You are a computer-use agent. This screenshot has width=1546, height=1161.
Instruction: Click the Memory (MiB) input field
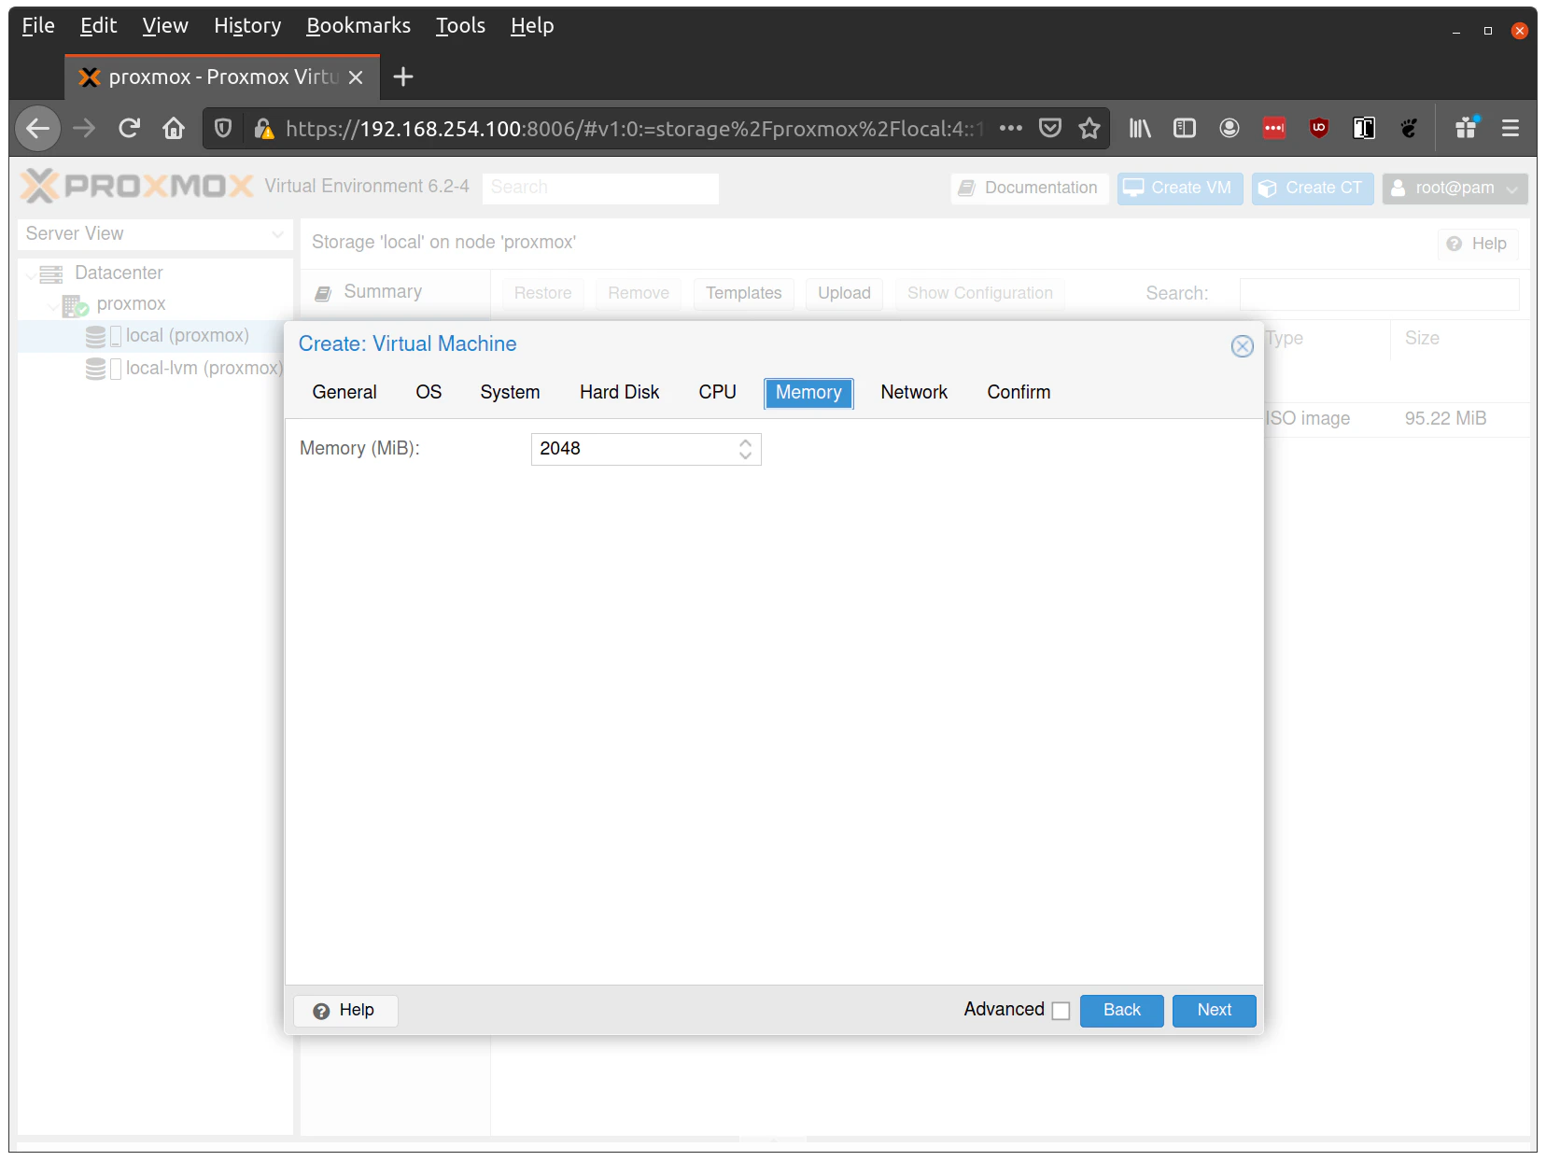point(646,449)
